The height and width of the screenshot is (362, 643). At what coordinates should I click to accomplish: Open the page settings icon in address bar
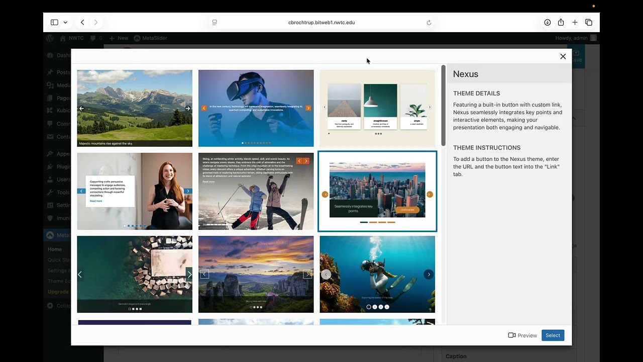pyautogui.click(x=215, y=23)
